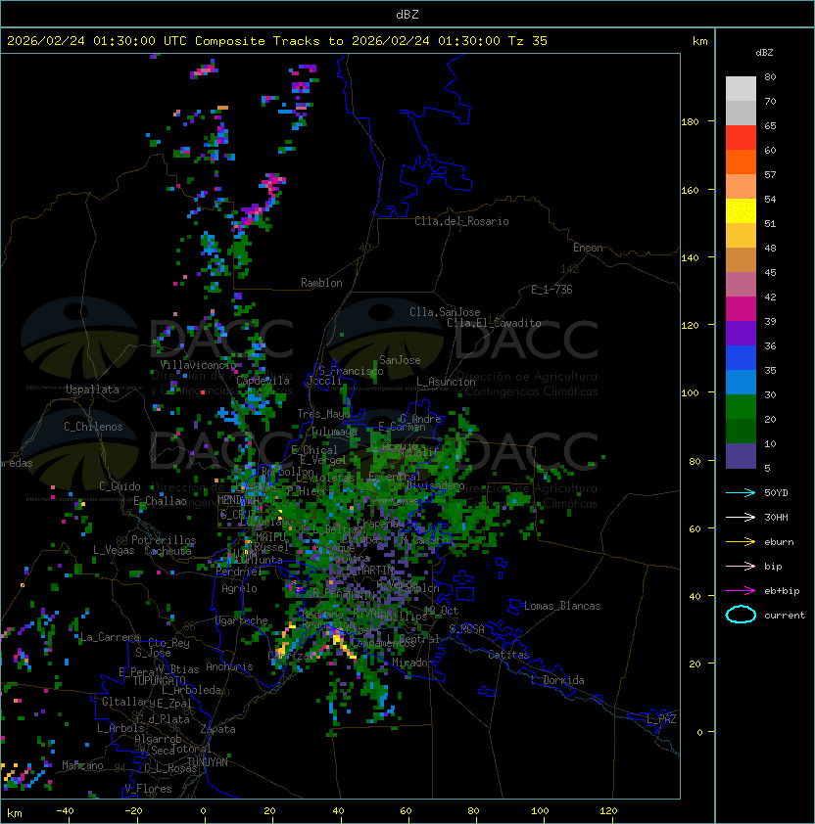The image size is (815, 824).
Task: Click the Ugarteche map label
Action: (242, 620)
